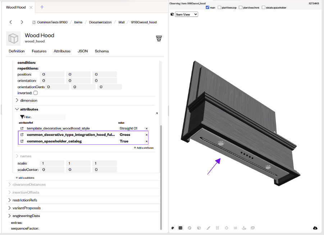Select the anchor icon in viewer toolbar
Screen dimensions: 324x235
[x=244, y=228]
